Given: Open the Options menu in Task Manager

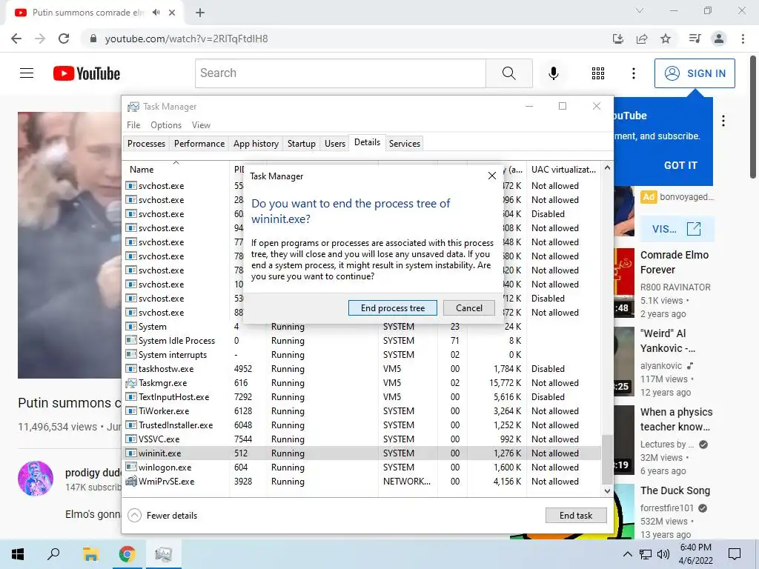Looking at the screenshot, I should [x=166, y=124].
